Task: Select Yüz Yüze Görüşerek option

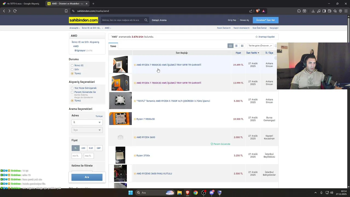Action: 72,88
